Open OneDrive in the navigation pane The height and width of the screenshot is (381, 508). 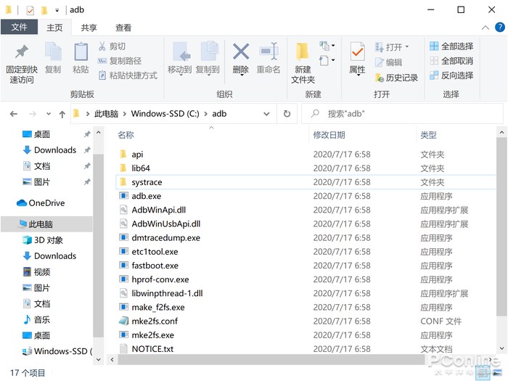click(41, 203)
